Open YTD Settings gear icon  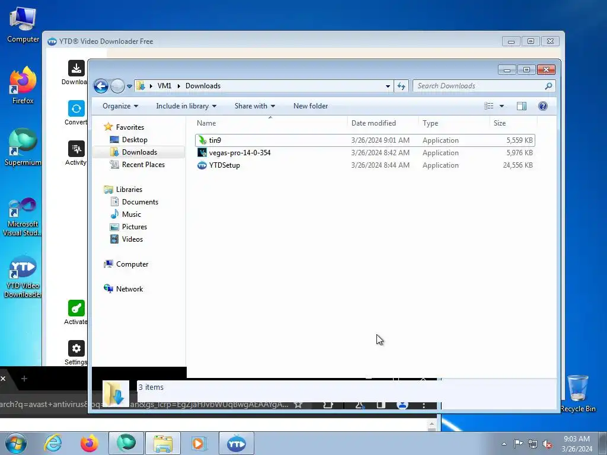pyautogui.click(x=76, y=348)
